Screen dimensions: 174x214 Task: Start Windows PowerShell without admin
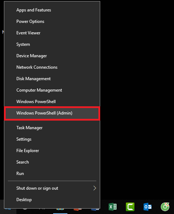coord(52,102)
